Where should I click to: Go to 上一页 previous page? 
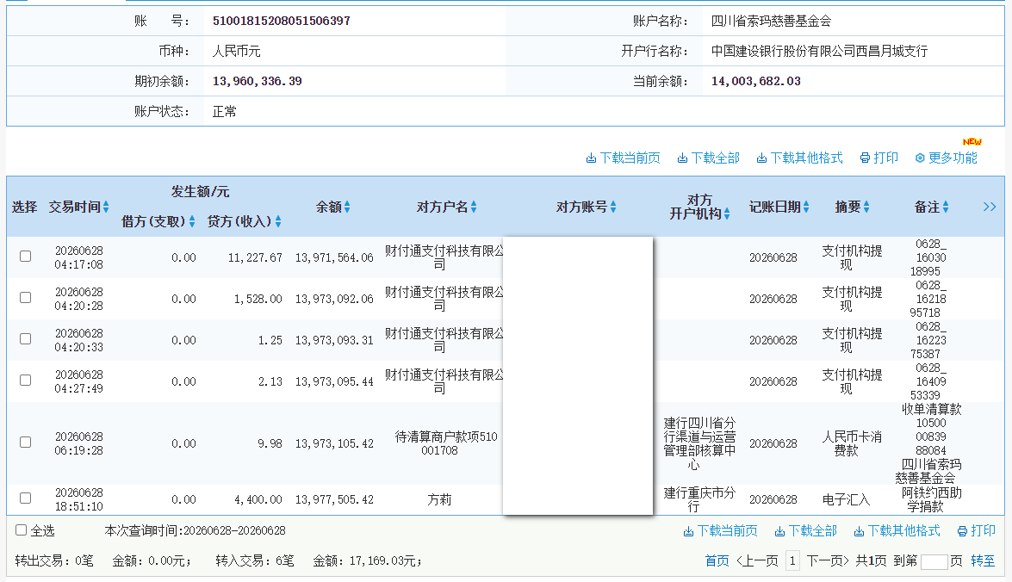coord(757,560)
